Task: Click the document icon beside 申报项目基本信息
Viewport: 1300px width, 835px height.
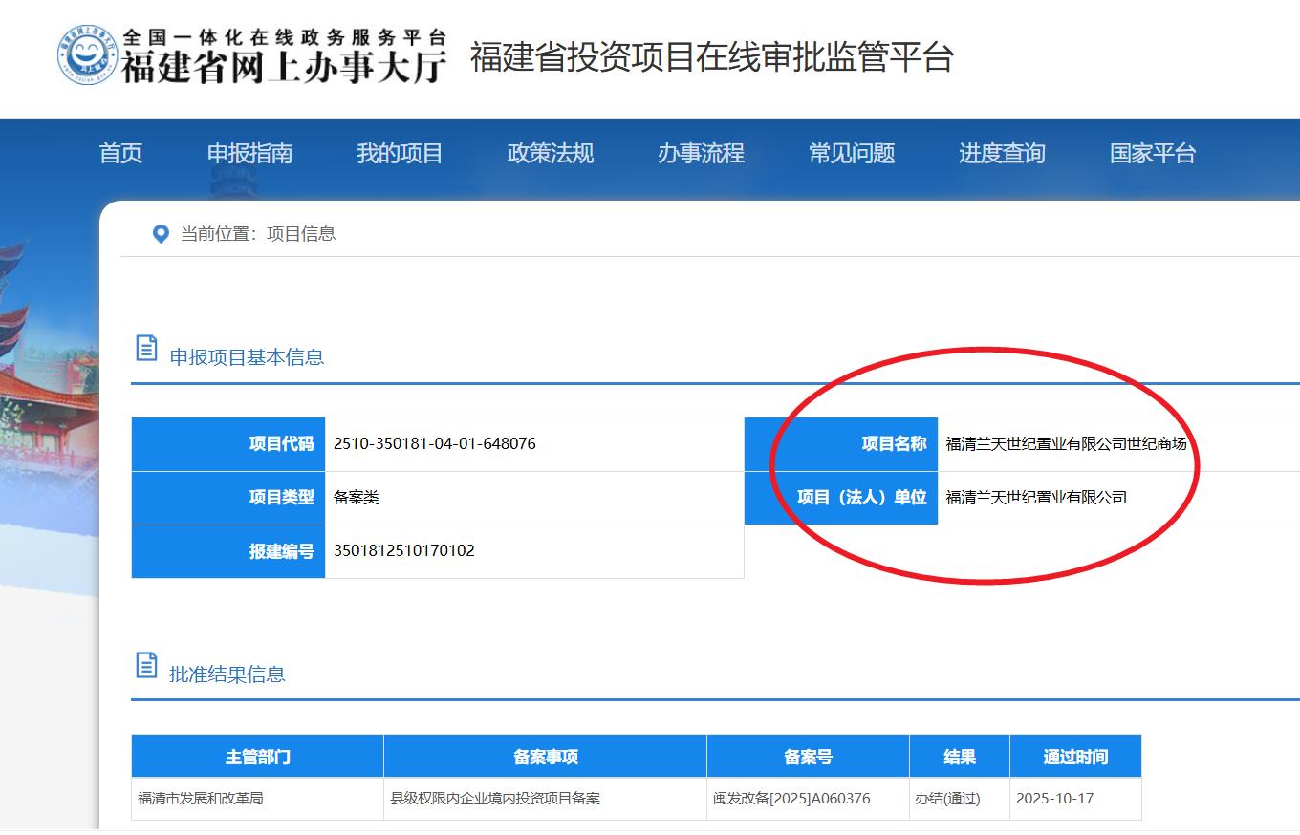Action: click(x=146, y=349)
